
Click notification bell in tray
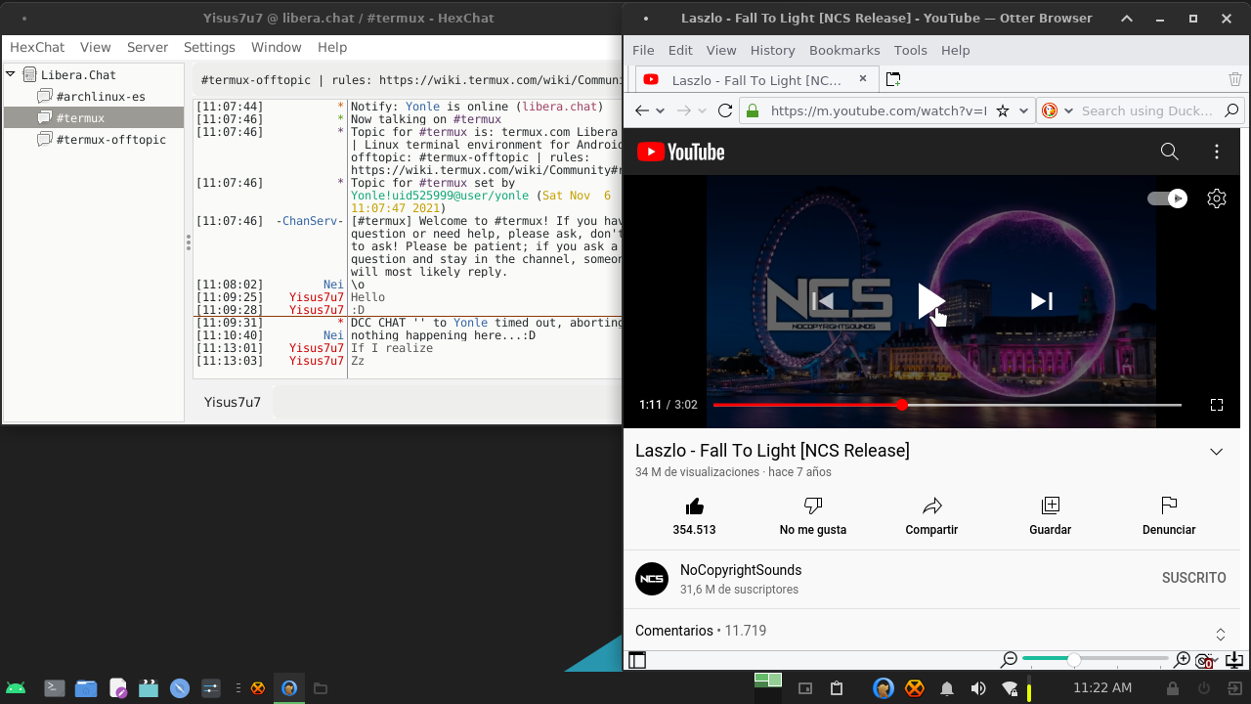(946, 688)
